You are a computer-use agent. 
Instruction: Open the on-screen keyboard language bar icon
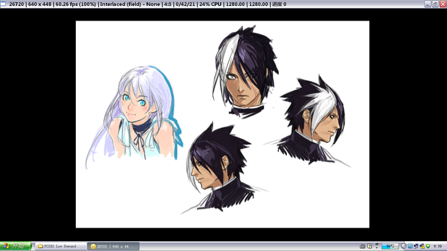(x=363, y=246)
